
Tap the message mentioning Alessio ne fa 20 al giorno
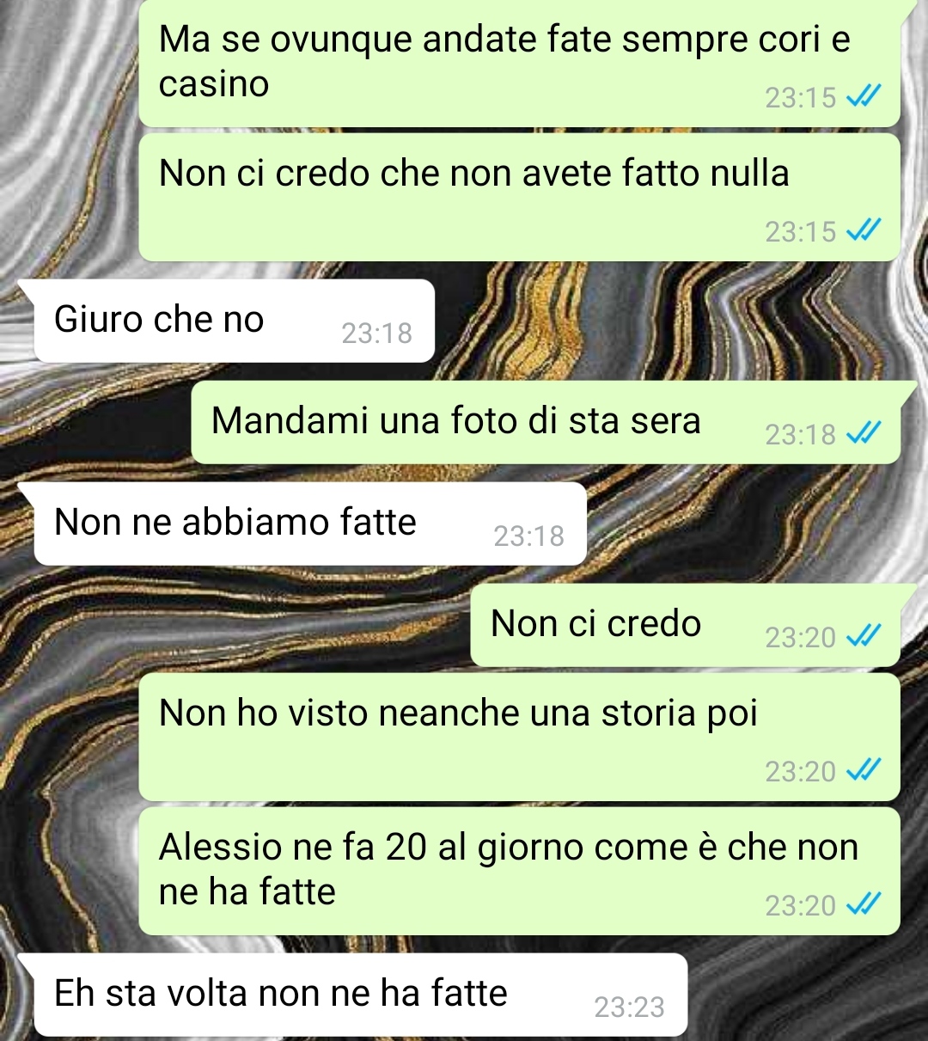tap(519, 871)
